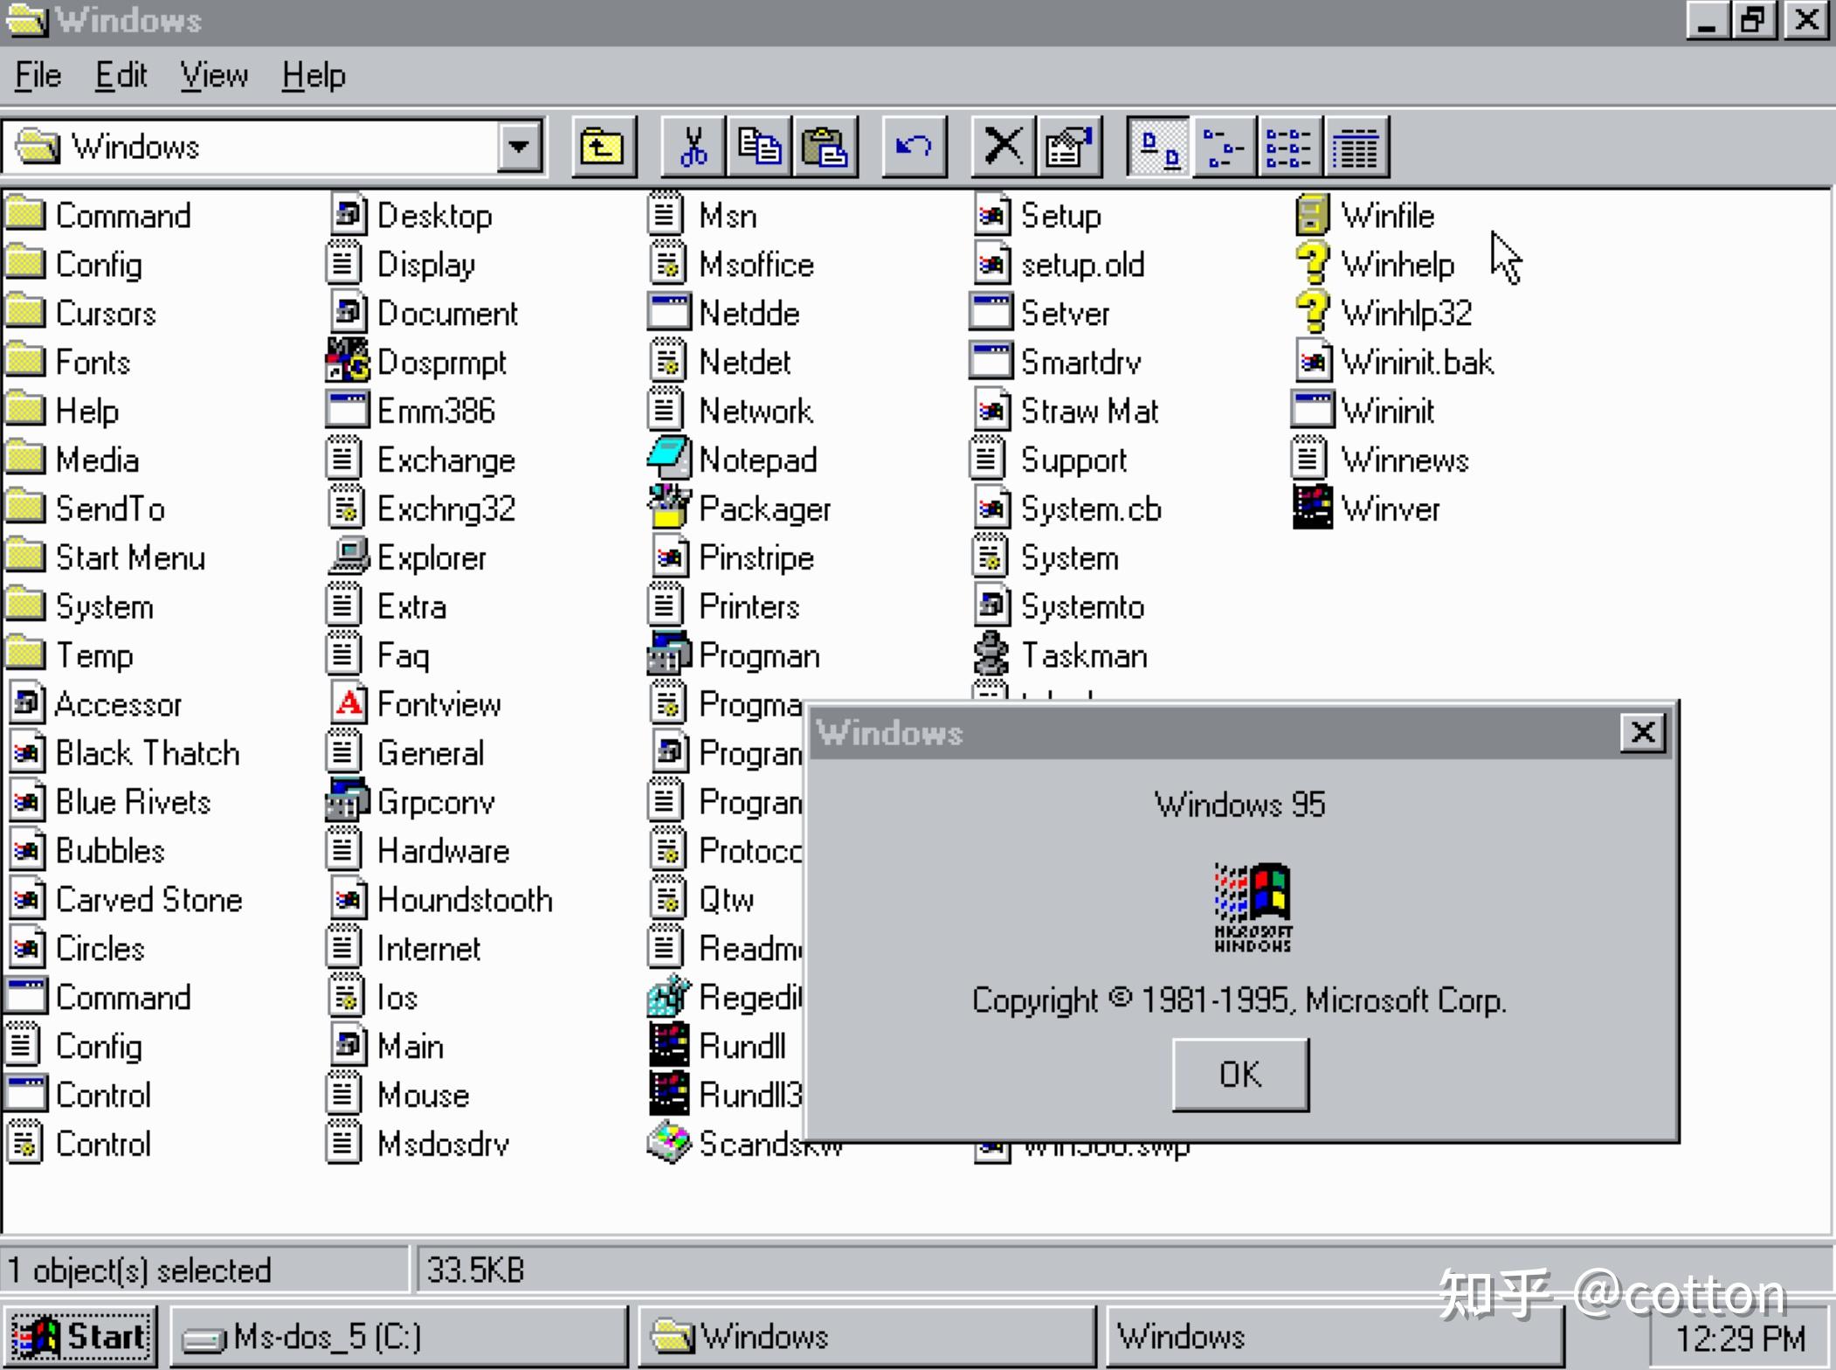Image resolution: width=1836 pixels, height=1370 pixels.
Task: Click the Properties toolbar icon
Action: pyautogui.click(x=1069, y=146)
